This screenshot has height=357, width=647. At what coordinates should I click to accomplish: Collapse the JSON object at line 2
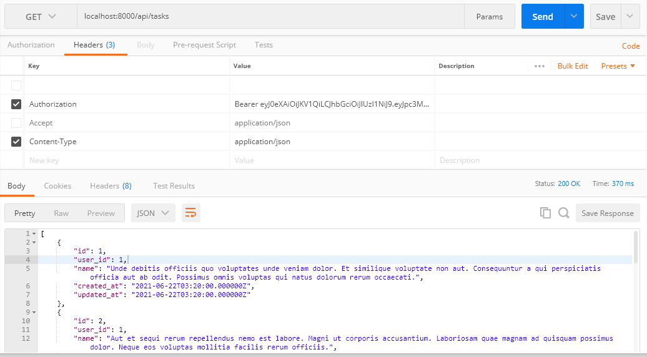[x=34, y=242]
